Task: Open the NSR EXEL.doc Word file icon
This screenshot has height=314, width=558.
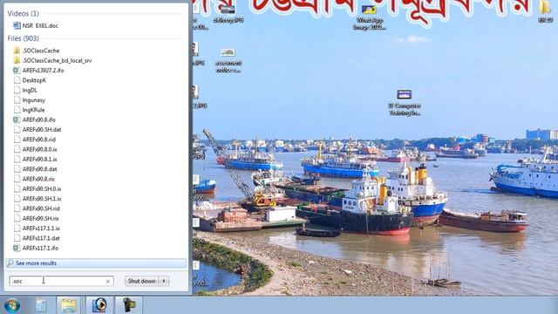Action: (17, 25)
